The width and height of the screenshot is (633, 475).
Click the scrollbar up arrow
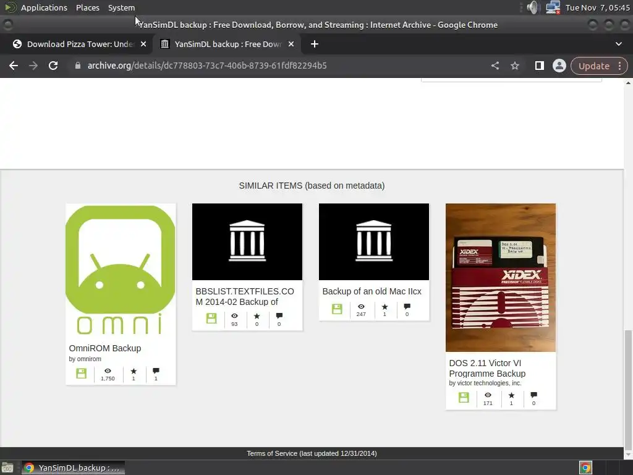(x=628, y=82)
